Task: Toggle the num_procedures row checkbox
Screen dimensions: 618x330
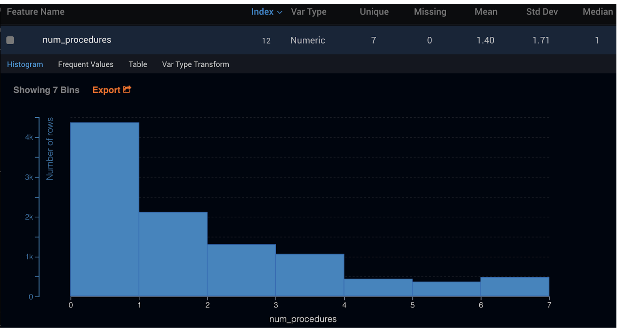Action: point(10,40)
